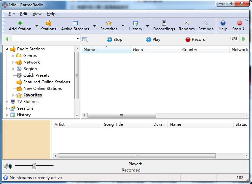Mute audio using the speaker icon

pyautogui.click(x=8, y=166)
